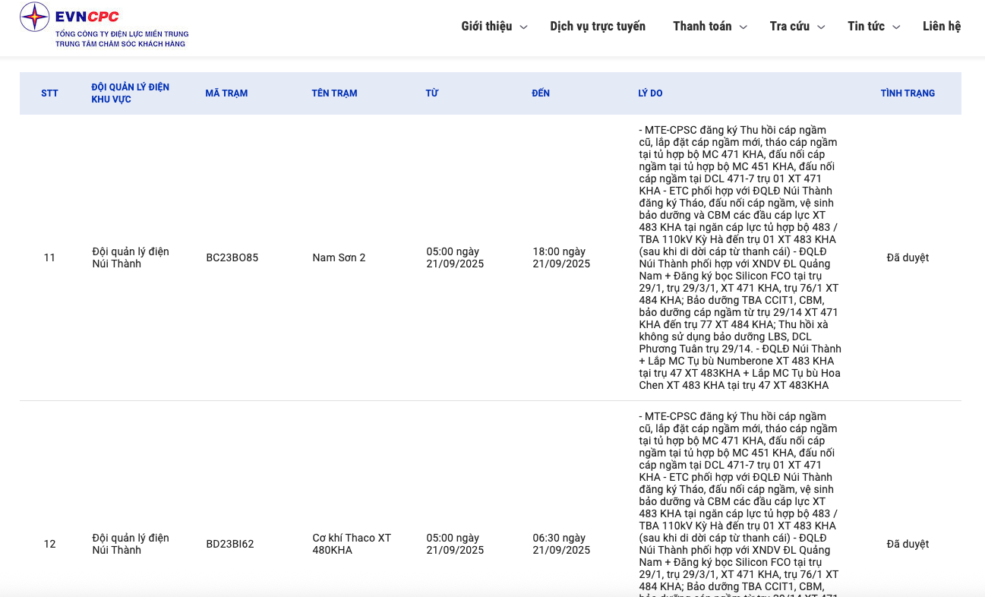Open the Tra cứu menu
This screenshot has height=597, width=985.
(x=789, y=27)
